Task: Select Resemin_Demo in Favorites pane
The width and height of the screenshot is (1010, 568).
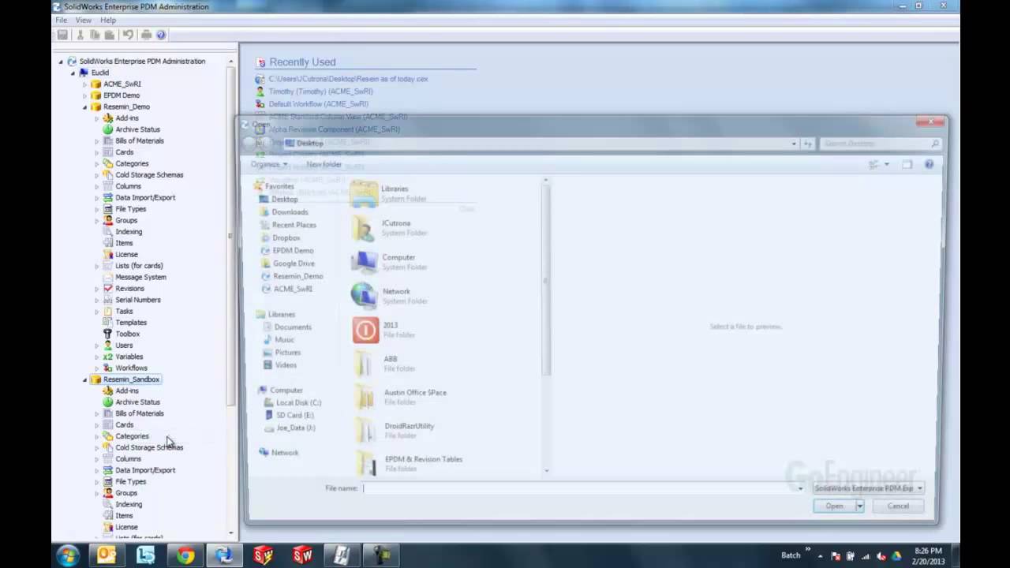Action: click(297, 276)
